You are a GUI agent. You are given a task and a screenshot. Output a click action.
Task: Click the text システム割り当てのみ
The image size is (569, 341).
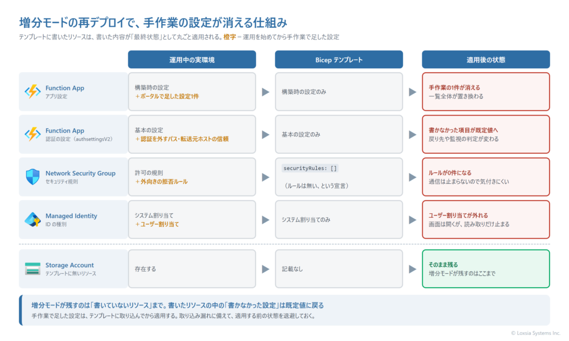[306, 220]
